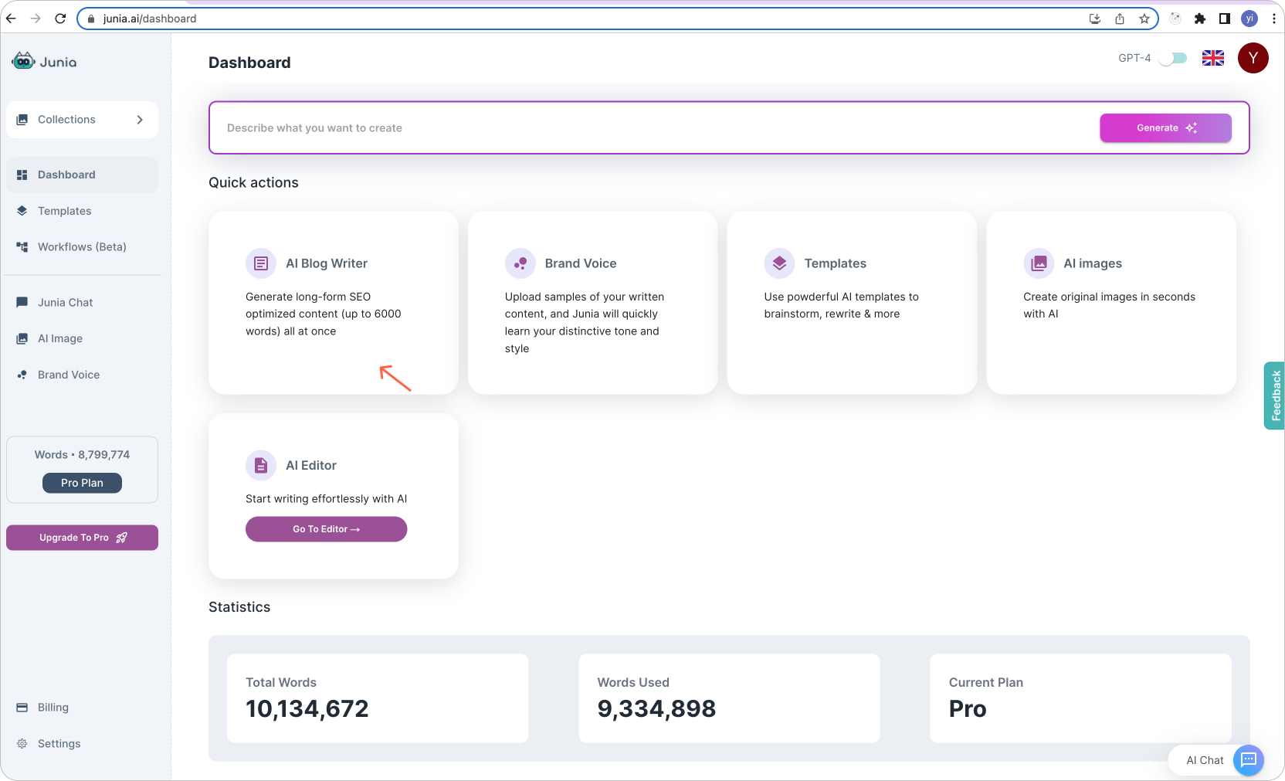Open Junia Chat from the sidebar
This screenshot has height=781, width=1285.
(65, 302)
